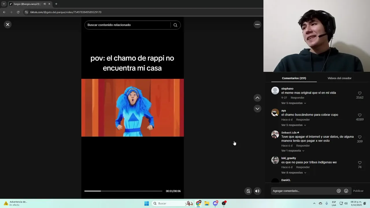Open the ESP LAA language switcher
370x208 pixels.
point(334,203)
